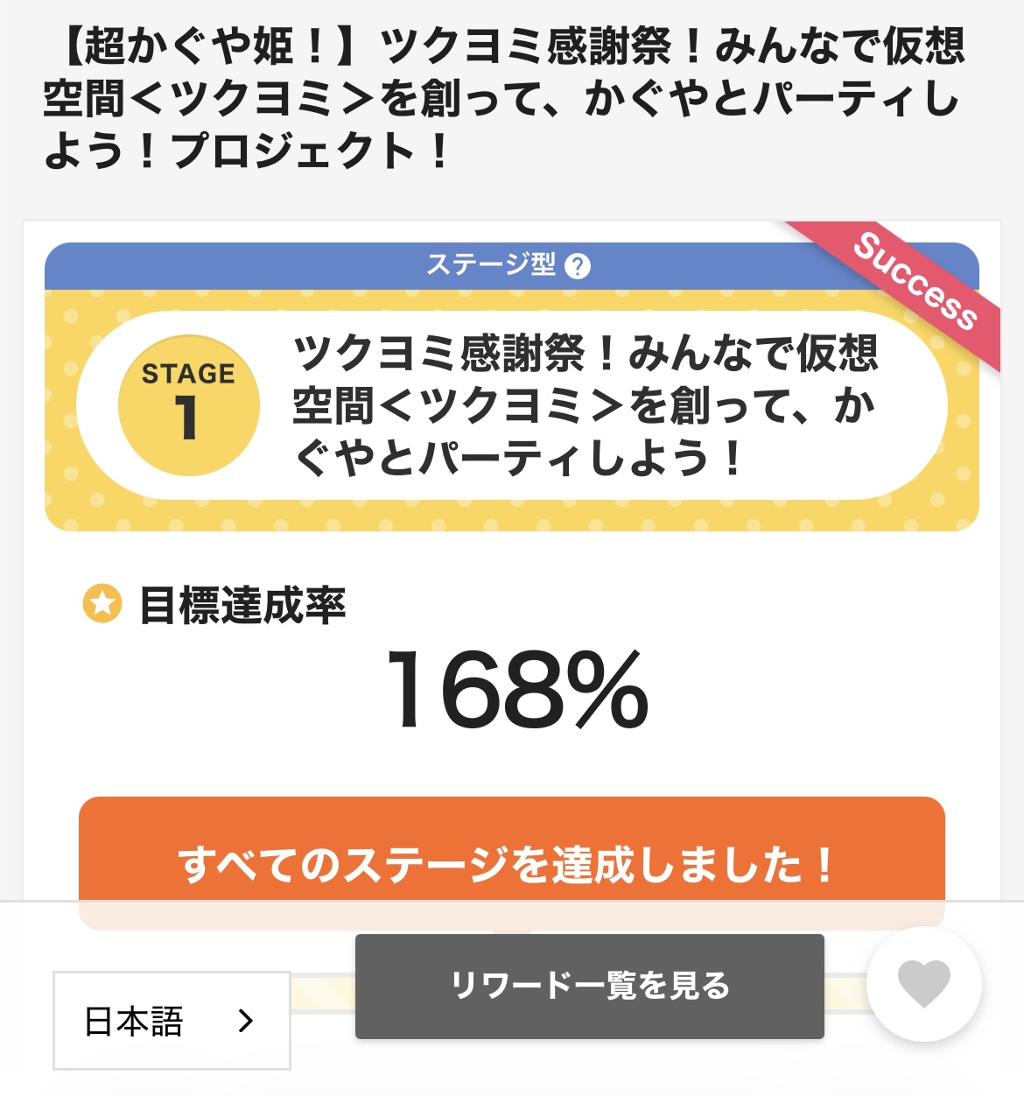Click the progress bar segment beside the heart
The height and width of the screenshot is (1096, 1024).
coord(845,993)
